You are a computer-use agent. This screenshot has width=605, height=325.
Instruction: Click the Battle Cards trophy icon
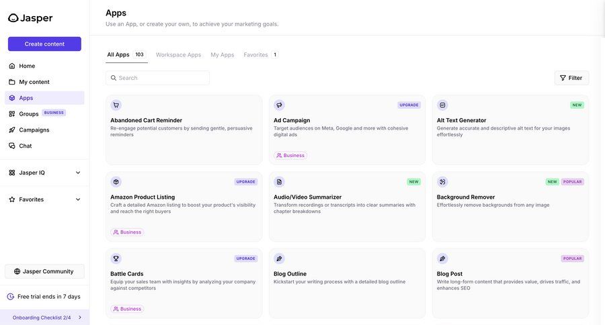pyautogui.click(x=116, y=259)
